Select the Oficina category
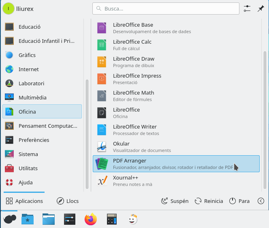Image resolution: width=269 pixels, height=228 pixels. tap(42, 112)
